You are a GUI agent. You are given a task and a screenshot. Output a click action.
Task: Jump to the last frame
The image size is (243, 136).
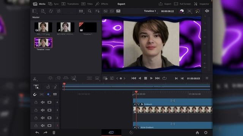coord(158,78)
